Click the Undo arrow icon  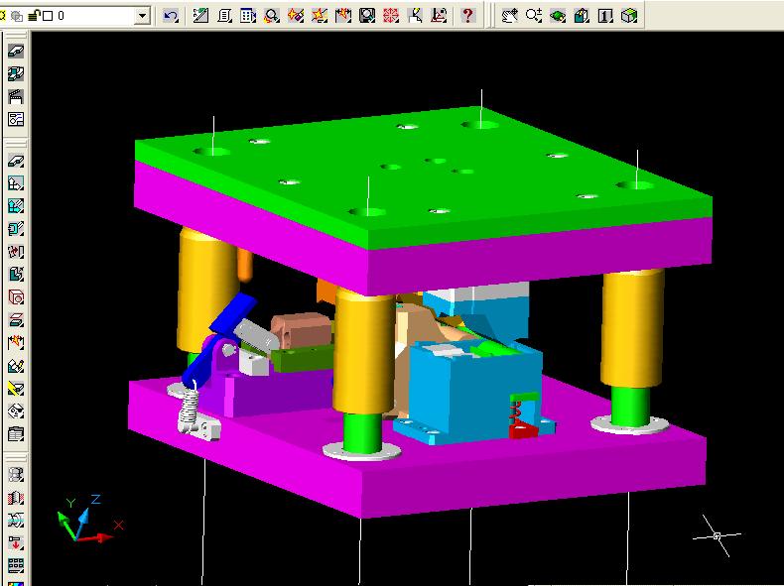[171, 16]
